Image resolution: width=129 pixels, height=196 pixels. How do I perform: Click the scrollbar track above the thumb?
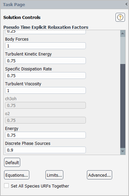click(x=123, y=50)
